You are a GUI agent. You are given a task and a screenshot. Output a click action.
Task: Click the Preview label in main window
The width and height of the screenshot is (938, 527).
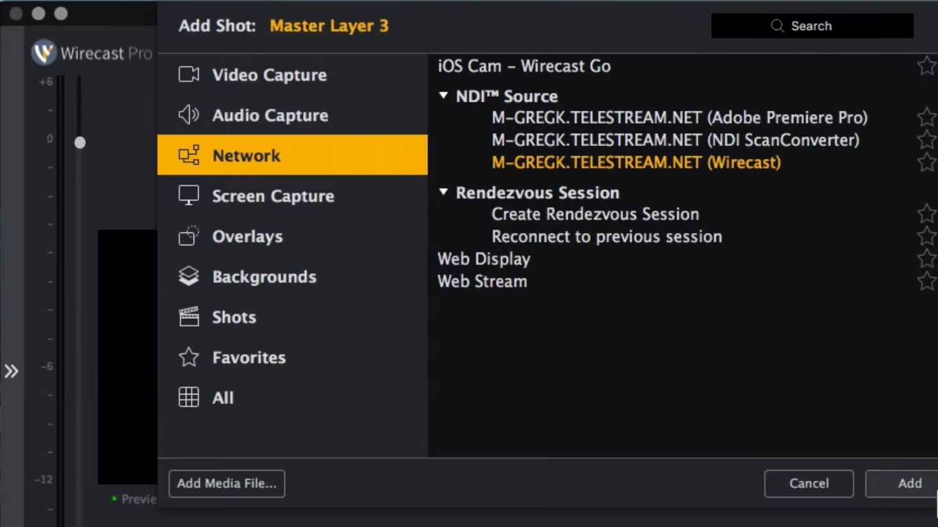click(x=139, y=499)
